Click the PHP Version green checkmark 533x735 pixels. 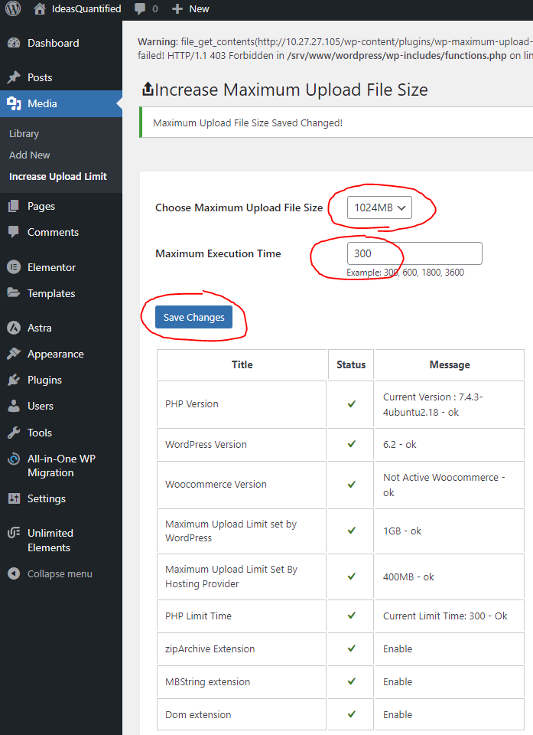tap(351, 404)
